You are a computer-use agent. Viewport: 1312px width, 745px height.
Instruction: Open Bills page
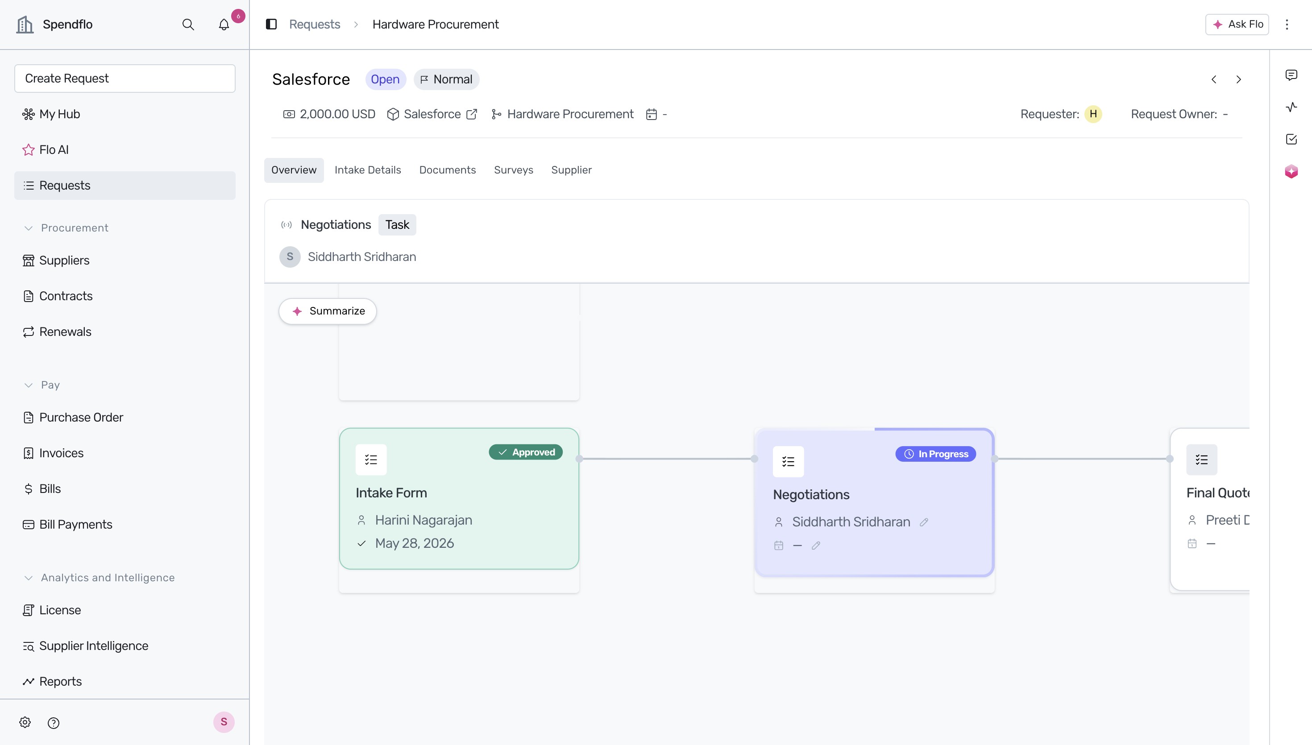[125, 489]
